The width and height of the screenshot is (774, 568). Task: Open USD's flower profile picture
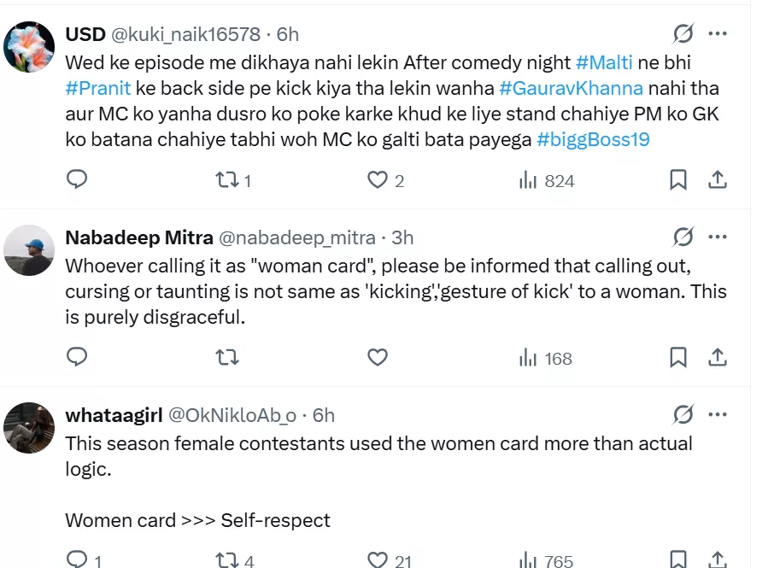[x=30, y=47]
